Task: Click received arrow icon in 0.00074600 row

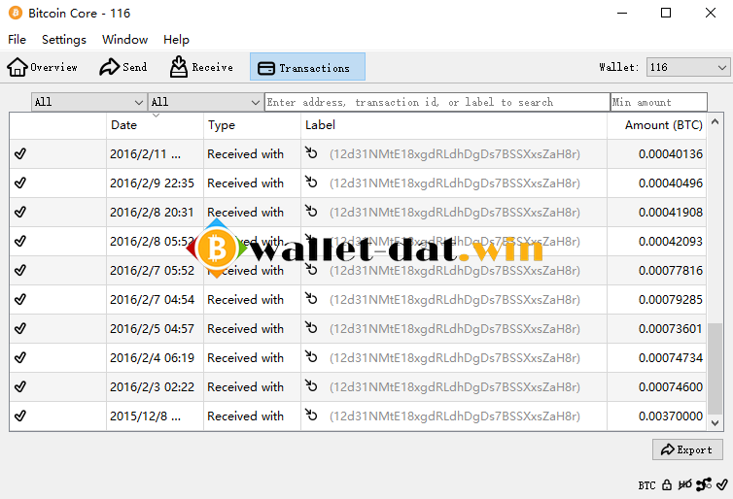Action: tap(311, 385)
